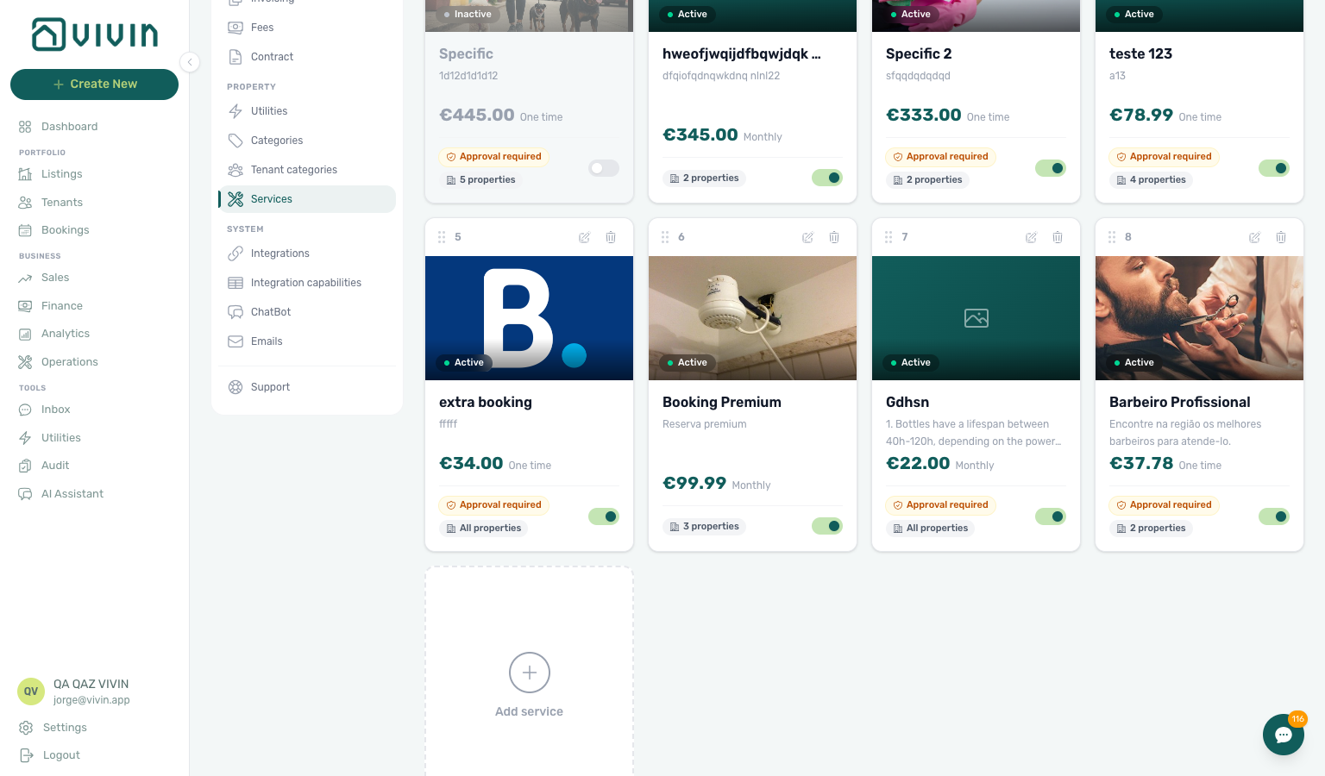The image size is (1325, 776).
Task: Delete the Barbeiro Profissional service
Action: click(x=1281, y=237)
